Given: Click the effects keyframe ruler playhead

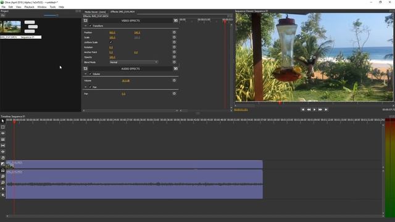Looking at the screenshot, I should click(225, 22).
